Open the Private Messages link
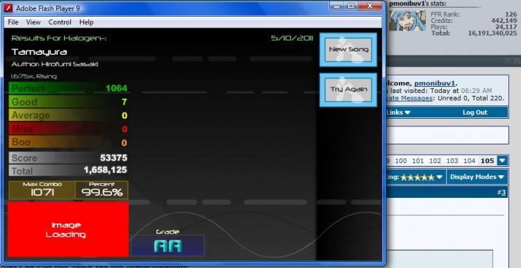This screenshot has height=268, width=521. [409, 99]
